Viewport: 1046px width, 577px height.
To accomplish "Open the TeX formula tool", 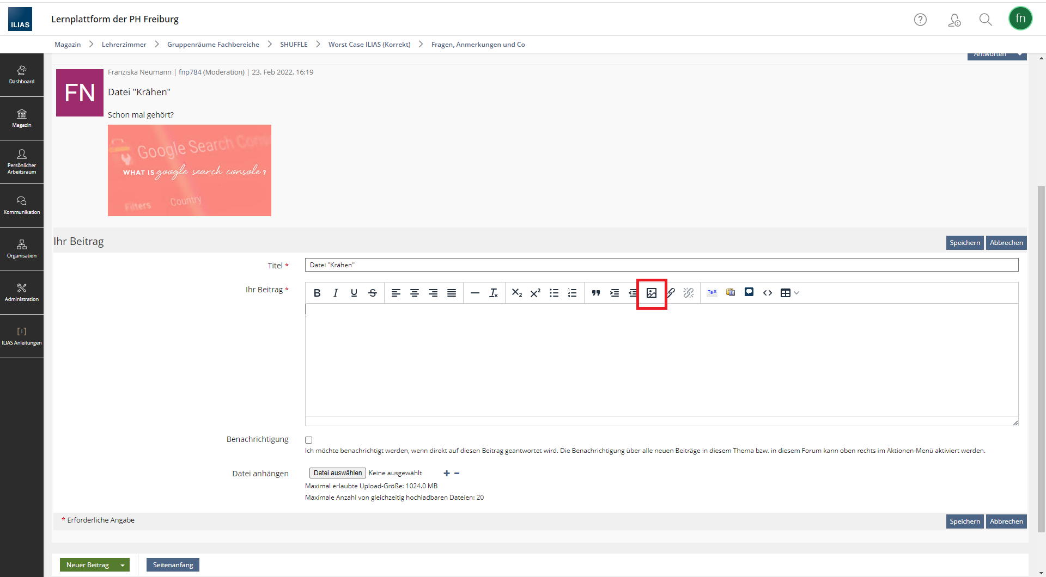I will (711, 292).
